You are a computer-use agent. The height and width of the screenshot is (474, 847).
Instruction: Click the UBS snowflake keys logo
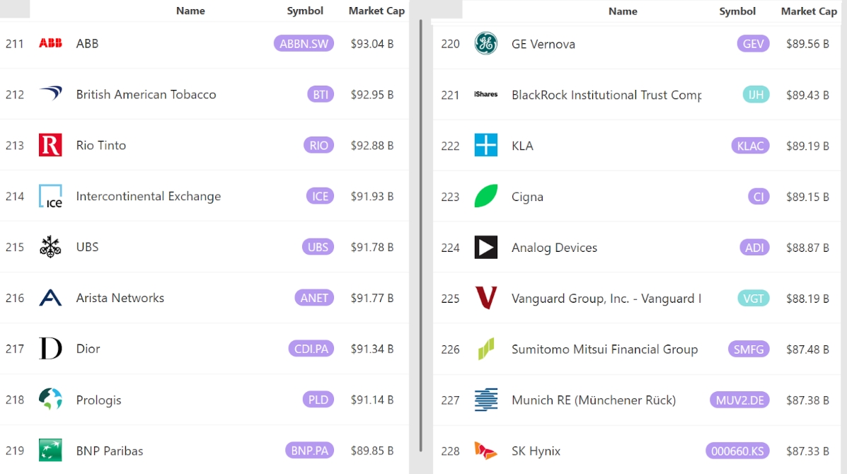50,247
